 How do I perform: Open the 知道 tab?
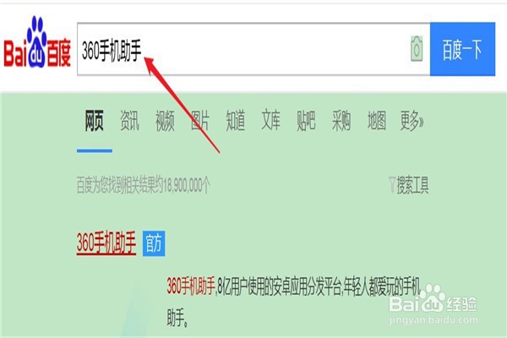click(x=236, y=120)
